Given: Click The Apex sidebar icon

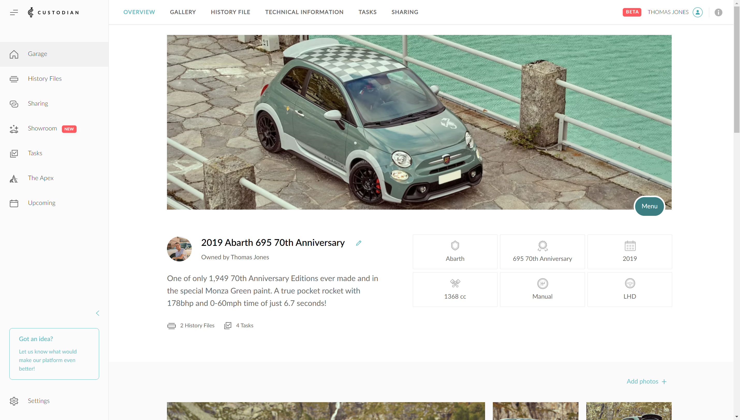Looking at the screenshot, I should point(14,179).
